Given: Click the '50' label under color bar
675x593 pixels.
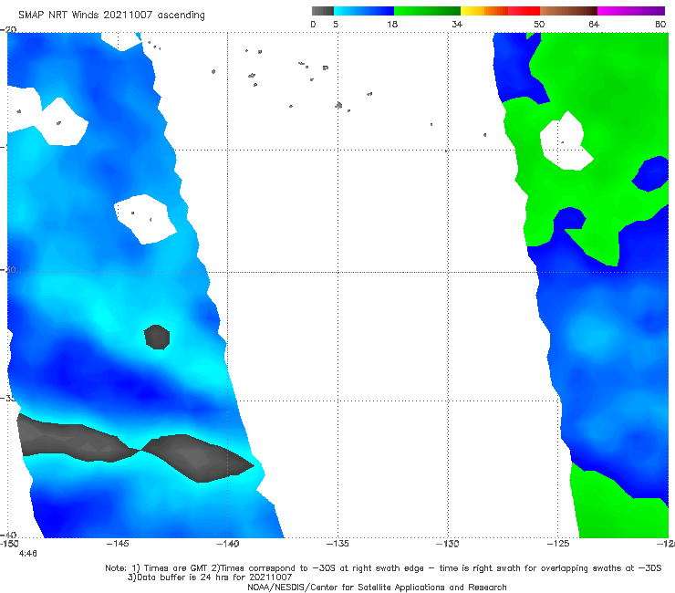Looking at the screenshot, I should tap(539, 24).
